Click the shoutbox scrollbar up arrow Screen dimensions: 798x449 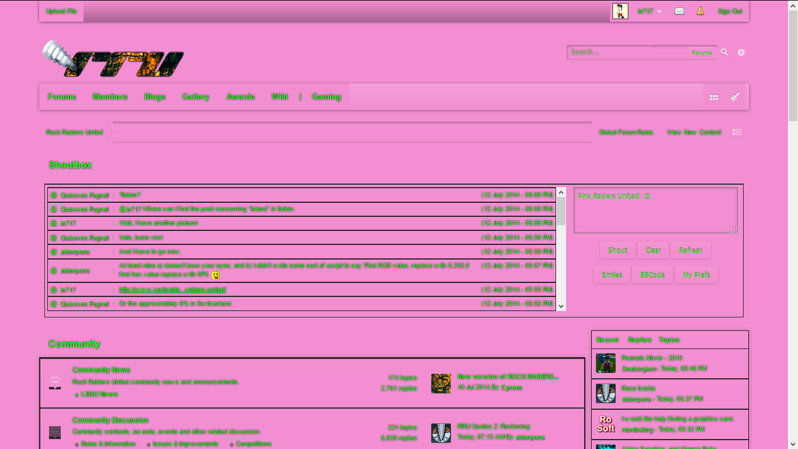pyautogui.click(x=561, y=192)
